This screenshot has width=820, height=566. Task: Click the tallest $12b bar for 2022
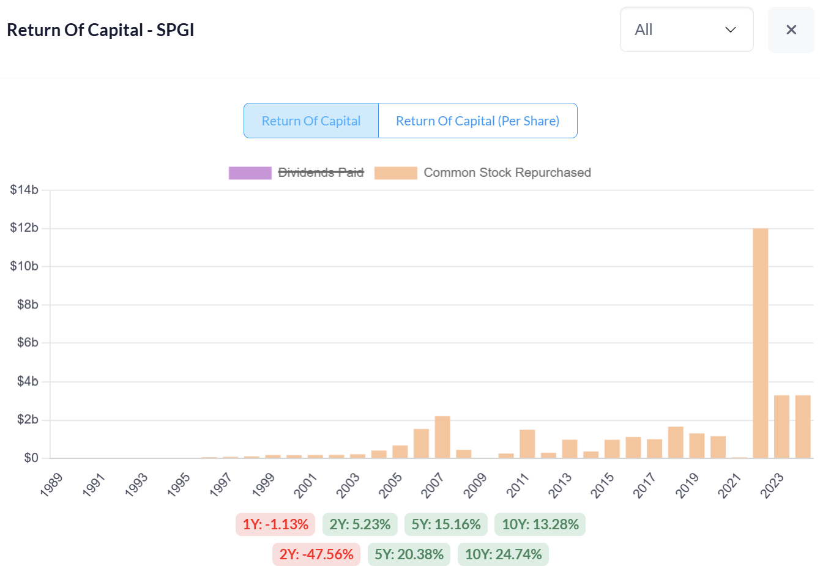[x=761, y=343]
